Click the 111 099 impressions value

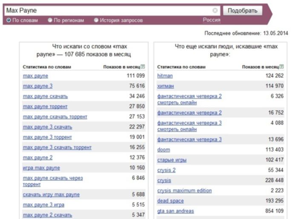pyautogui.click(x=136, y=76)
